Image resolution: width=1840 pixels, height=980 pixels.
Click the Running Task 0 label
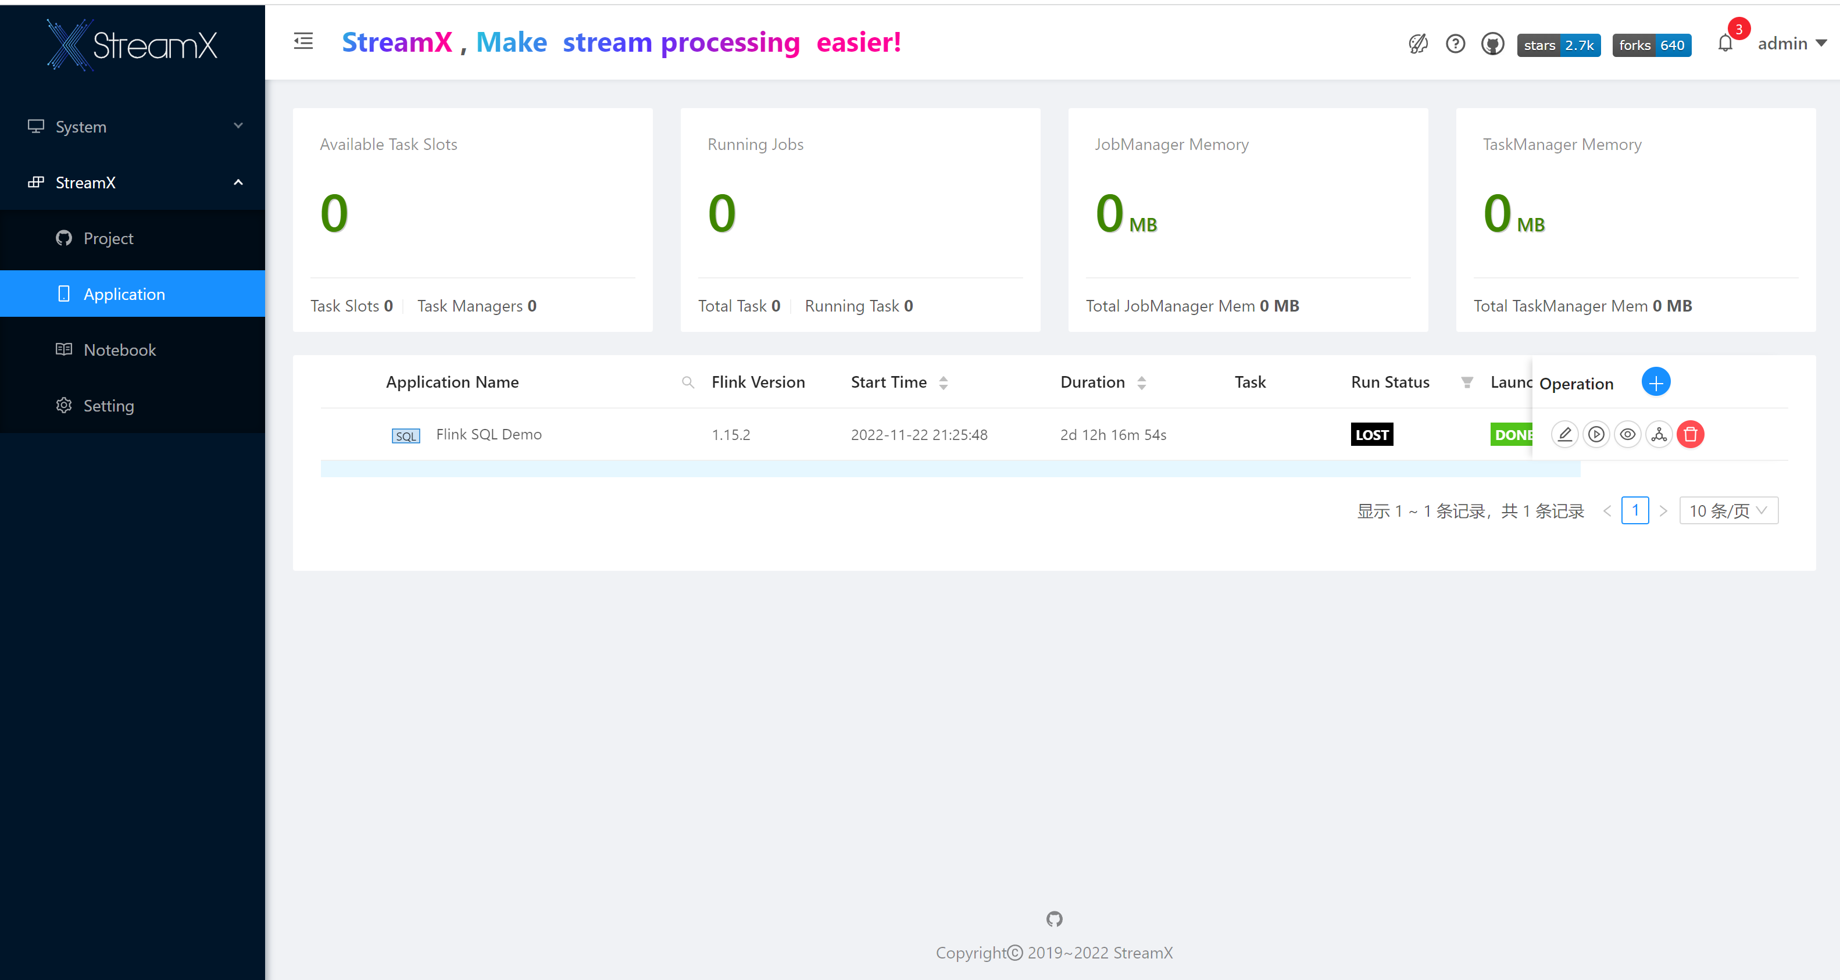(x=859, y=306)
